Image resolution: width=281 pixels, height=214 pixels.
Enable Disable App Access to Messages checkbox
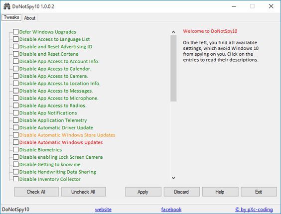tap(15, 91)
